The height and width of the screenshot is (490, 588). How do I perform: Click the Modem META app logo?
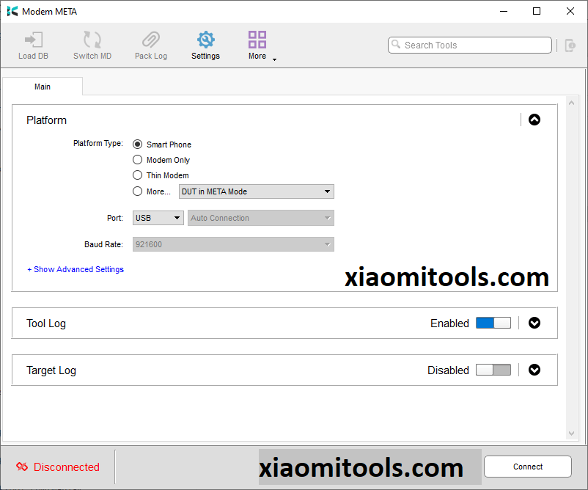[x=12, y=11]
